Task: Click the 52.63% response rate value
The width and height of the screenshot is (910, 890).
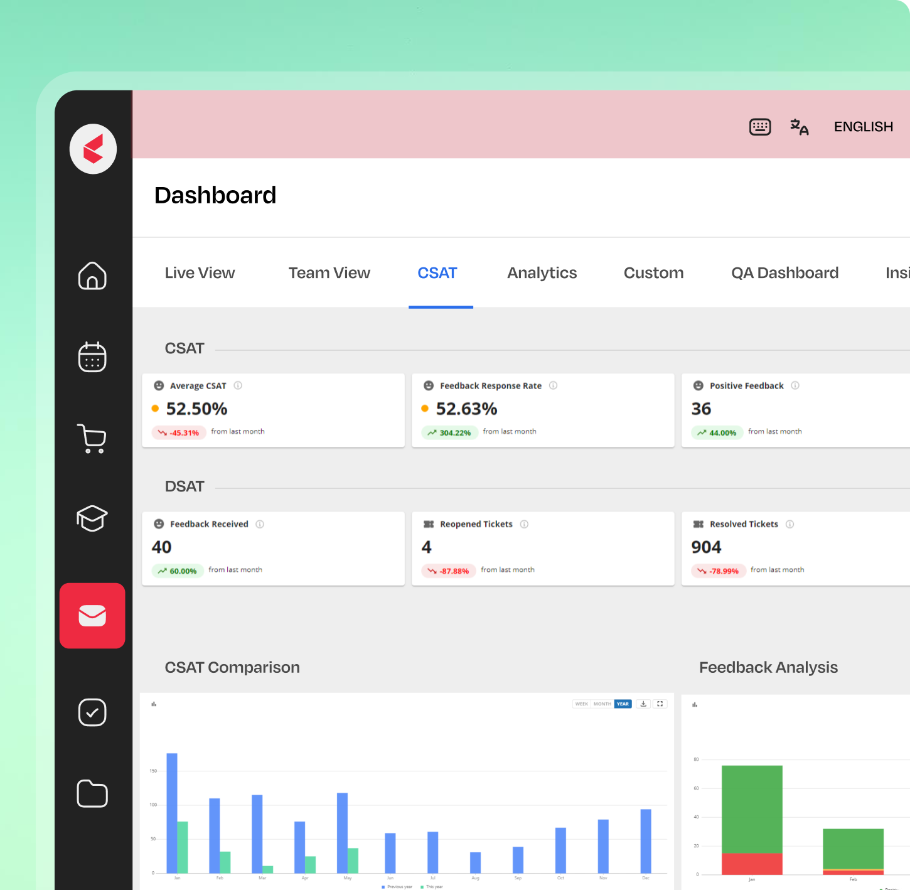Action: (466, 409)
